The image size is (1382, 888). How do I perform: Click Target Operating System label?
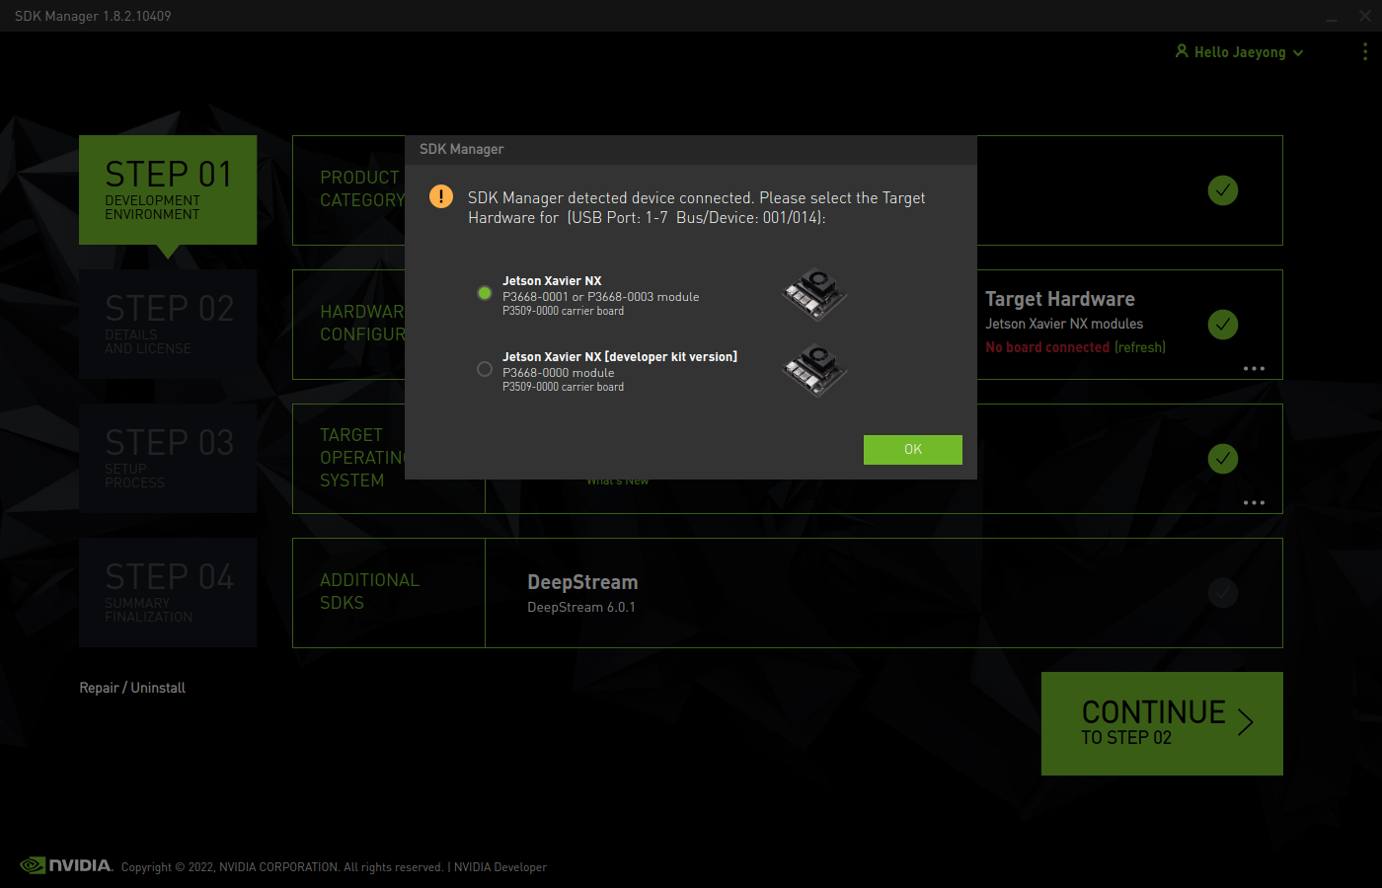[x=362, y=458]
